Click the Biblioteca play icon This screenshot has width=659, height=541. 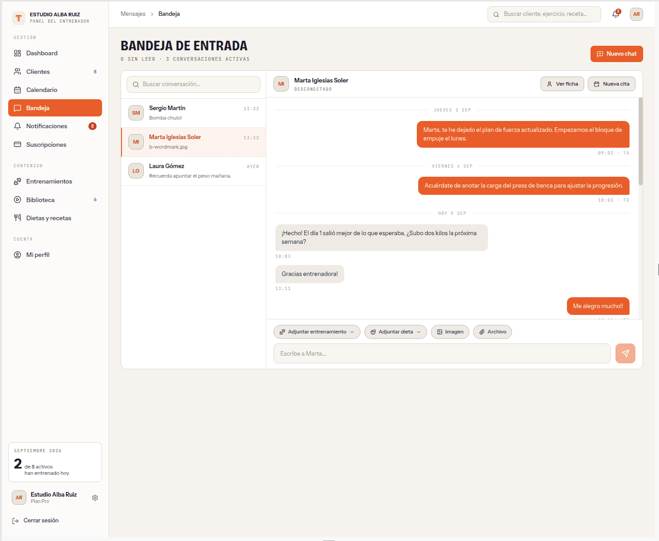(18, 200)
